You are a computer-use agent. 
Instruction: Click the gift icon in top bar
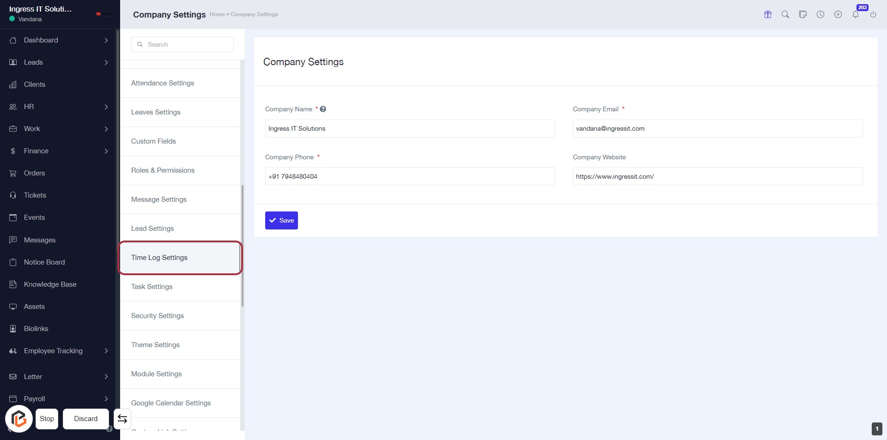click(x=768, y=14)
